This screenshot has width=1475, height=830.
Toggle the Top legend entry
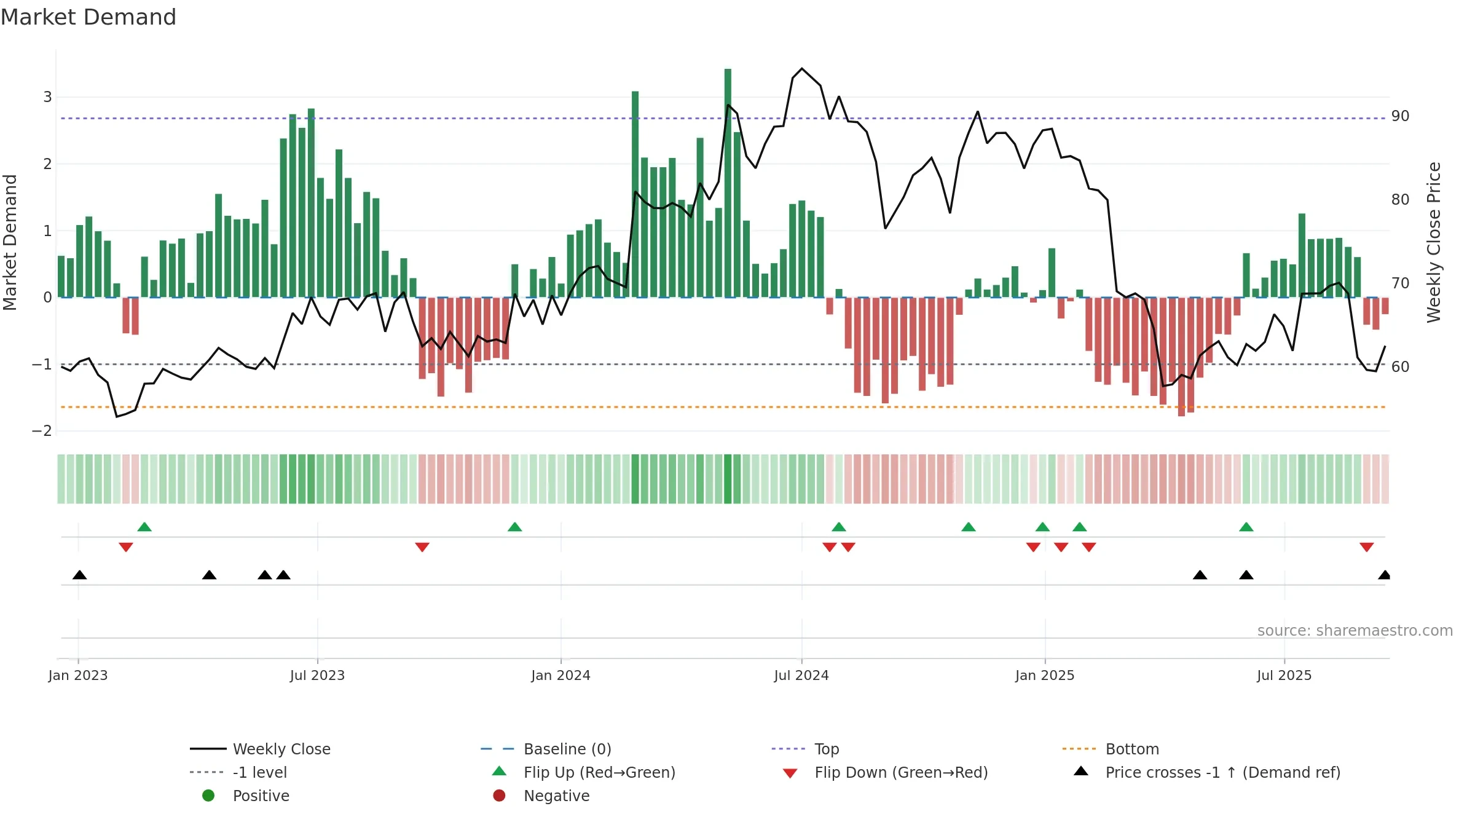805,749
